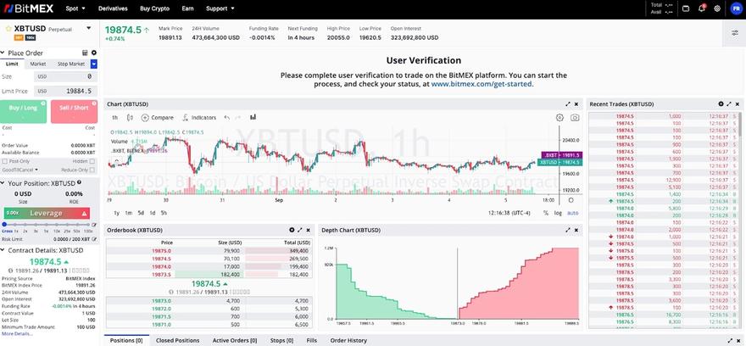Image resolution: width=746 pixels, height=346 pixels.
Task: Collapse the Place Order section
Action: pos(3,53)
